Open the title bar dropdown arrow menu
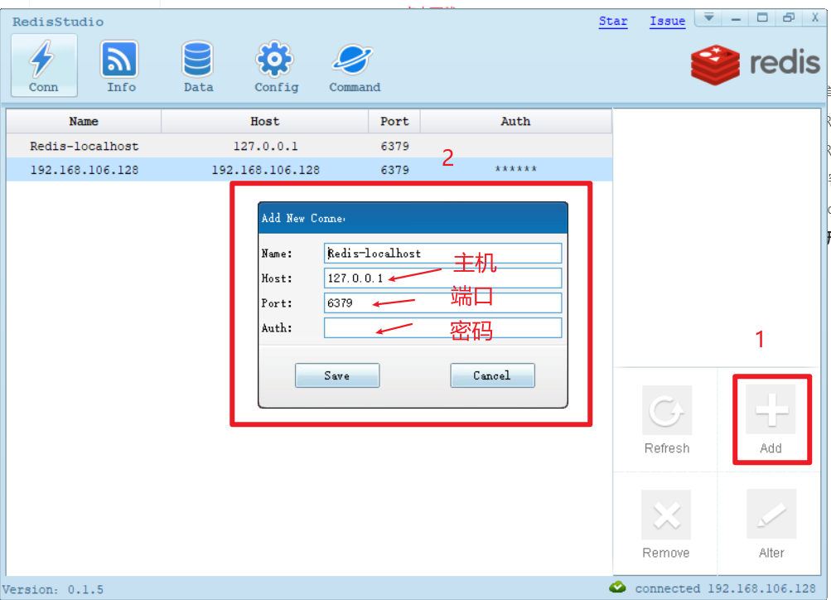831x600 pixels. [709, 18]
